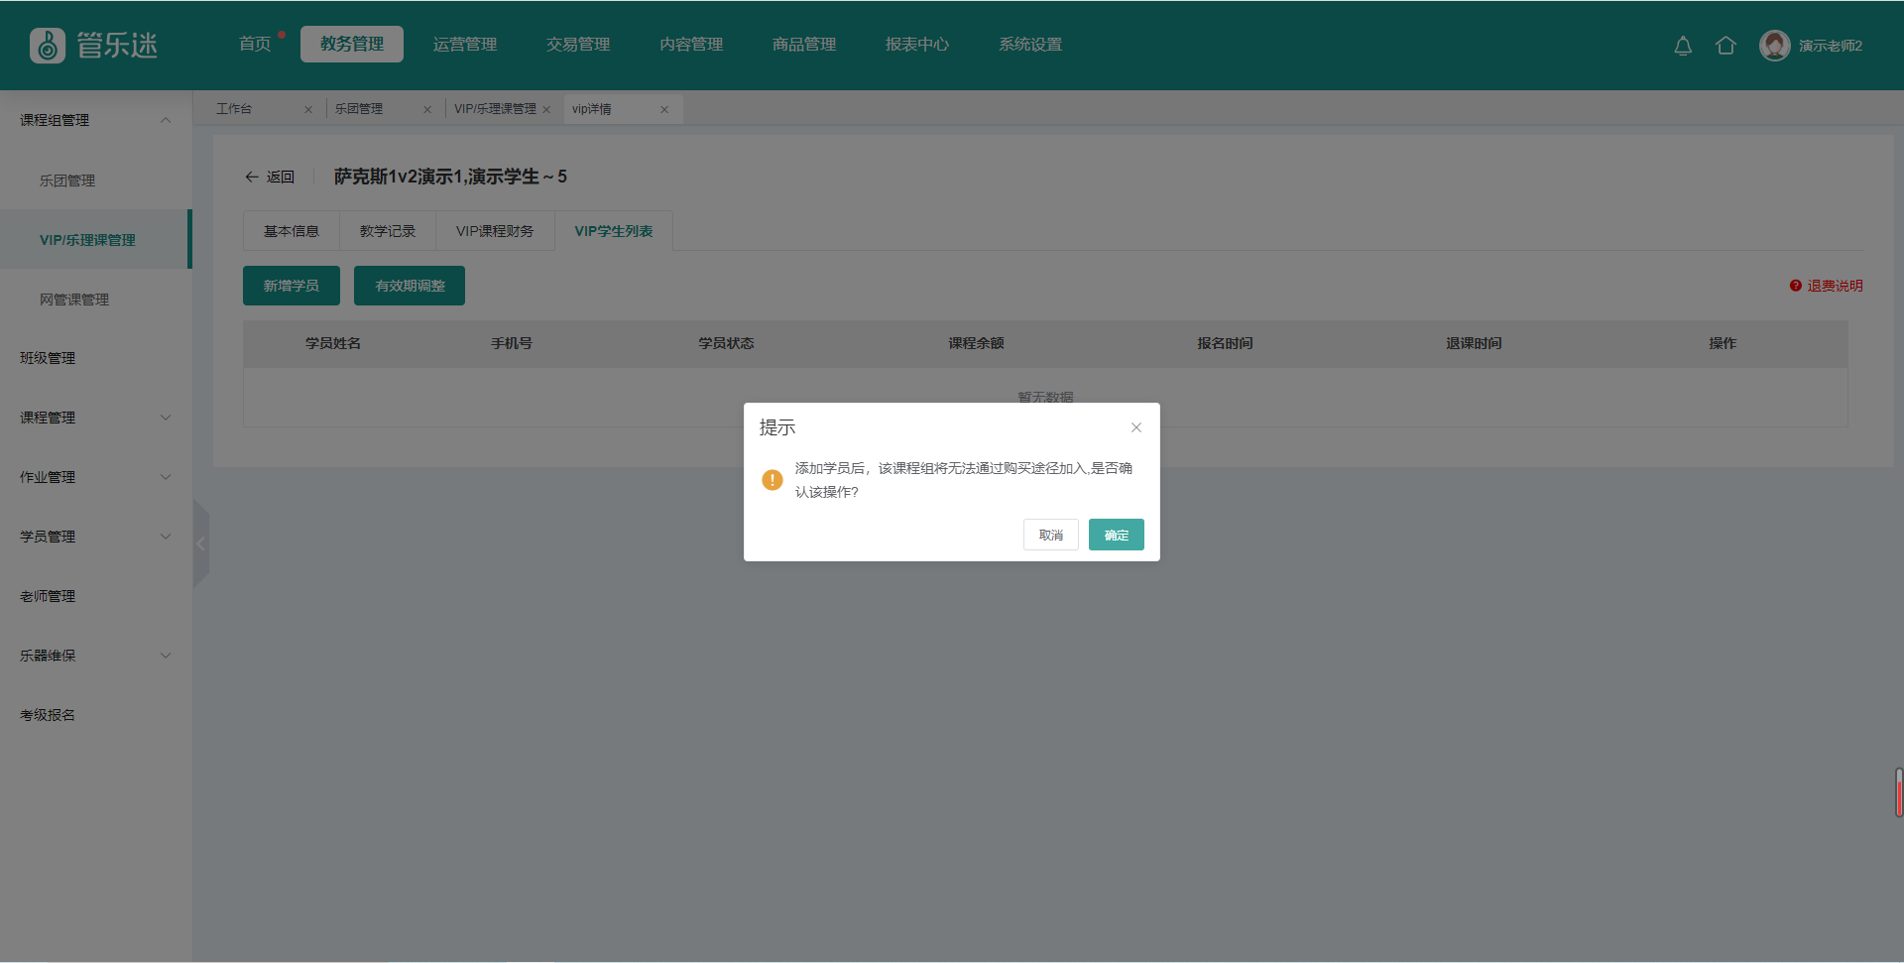The width and height of the screenshot is (1904, 963).
Task: Close the 提示 dialog with X
Action: coord(1136,427)
